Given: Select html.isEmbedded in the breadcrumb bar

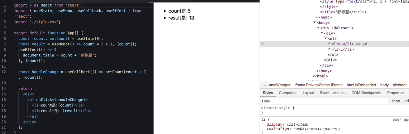Looking at the screenshot, I should [361, 85].
